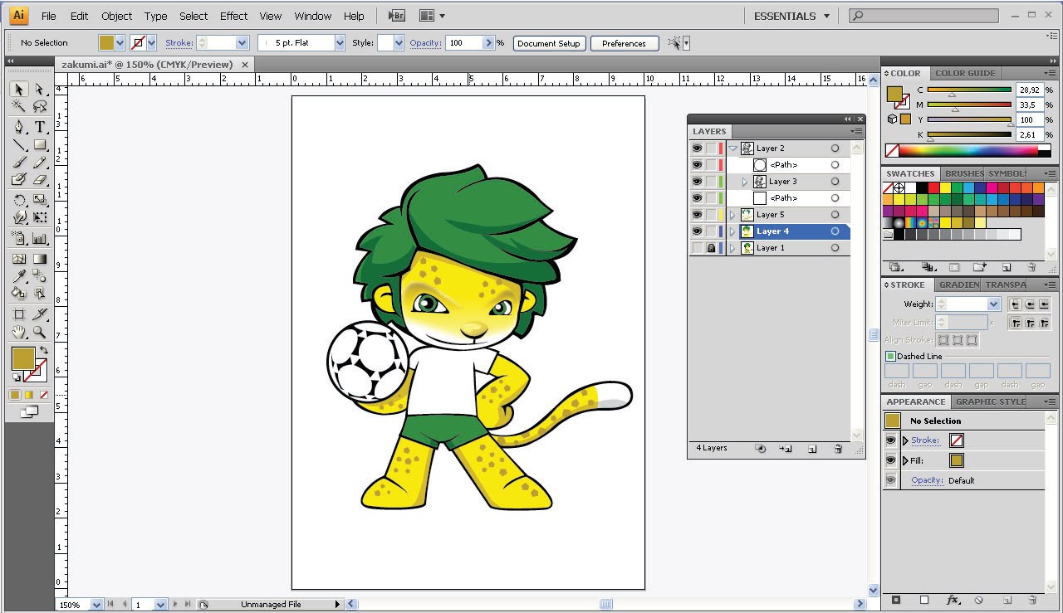
Task: Click the Fill color swatch in Tools panel
Action: click(23, 359)
